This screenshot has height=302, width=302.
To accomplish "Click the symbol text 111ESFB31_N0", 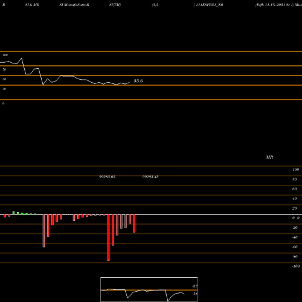I will [210, 5].
